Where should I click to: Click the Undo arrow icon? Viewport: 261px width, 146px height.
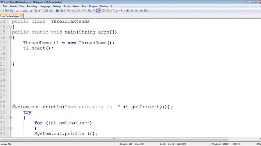[46, 11]
